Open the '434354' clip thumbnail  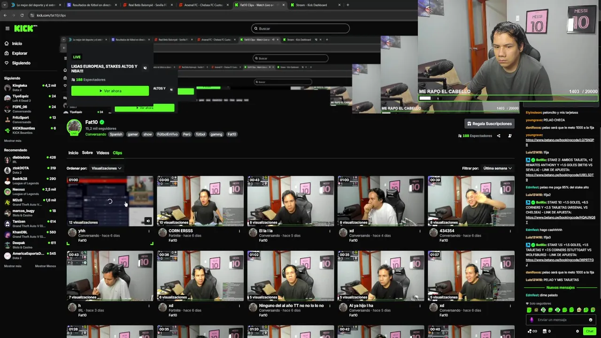point(471,201)
